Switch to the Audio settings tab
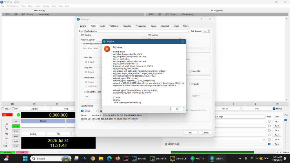This screenshot has width=290, height=163. point(102,26)
